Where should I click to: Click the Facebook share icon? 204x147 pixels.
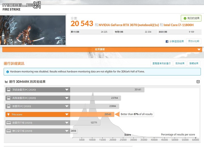pyautogui.click(x=167, y=41)
